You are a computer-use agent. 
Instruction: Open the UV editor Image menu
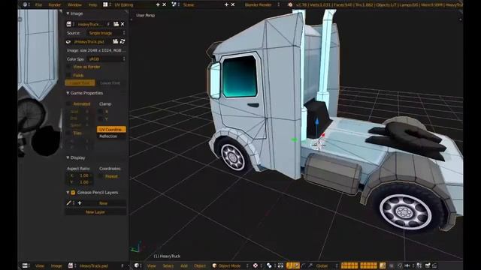click(56, 265)
